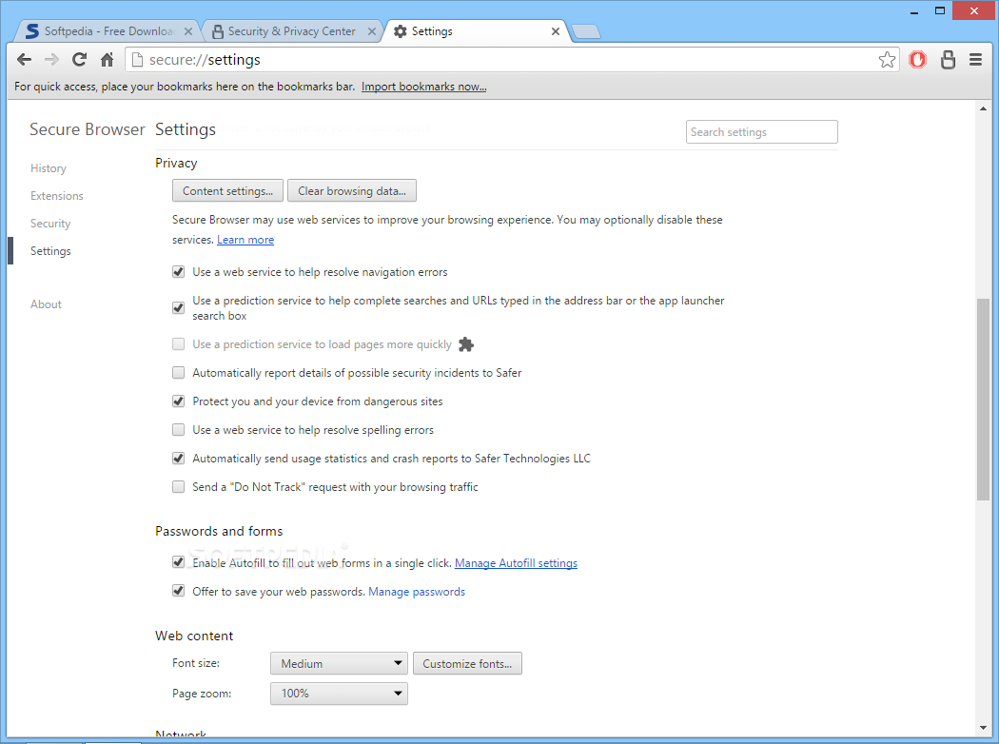Reload the current page

coord(80,60)
